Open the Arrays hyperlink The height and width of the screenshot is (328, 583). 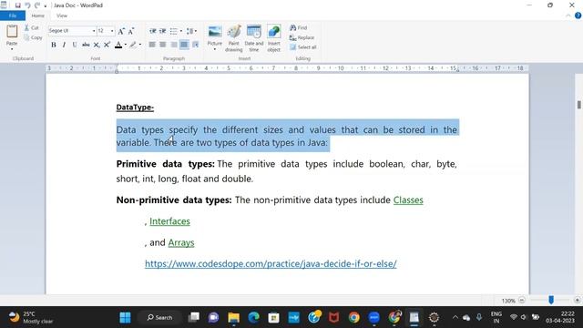pyautogui.click(x=181, y=242)
